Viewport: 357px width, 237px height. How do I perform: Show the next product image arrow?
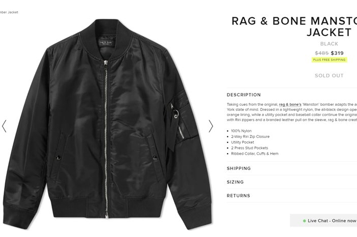point(211,126)
